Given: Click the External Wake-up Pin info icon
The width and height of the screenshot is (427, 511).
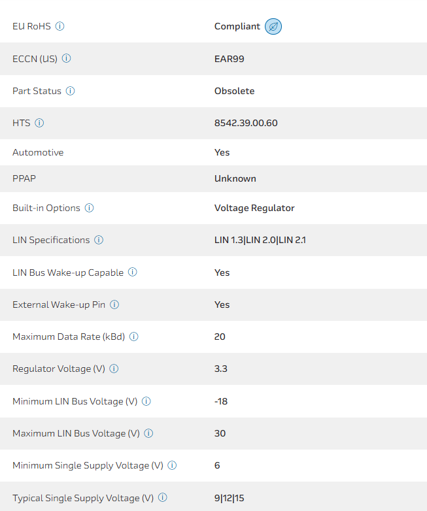Looking at the screenshot, I should [114, 305].
